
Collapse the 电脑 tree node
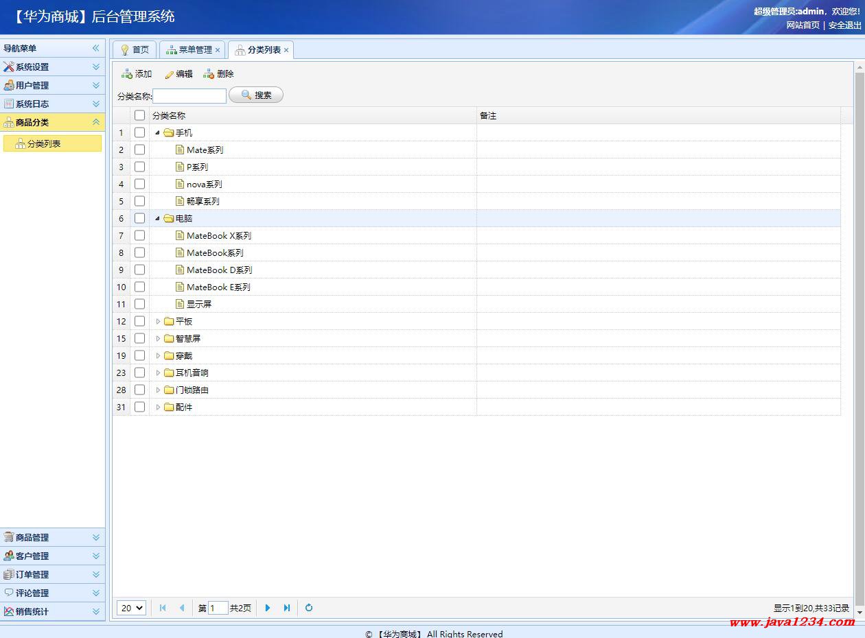click(158, 218)
